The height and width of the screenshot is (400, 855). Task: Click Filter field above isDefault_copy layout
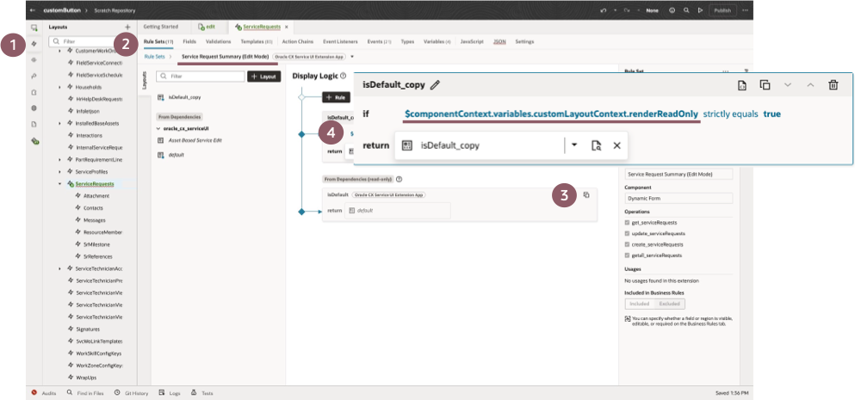coord(200,77)
